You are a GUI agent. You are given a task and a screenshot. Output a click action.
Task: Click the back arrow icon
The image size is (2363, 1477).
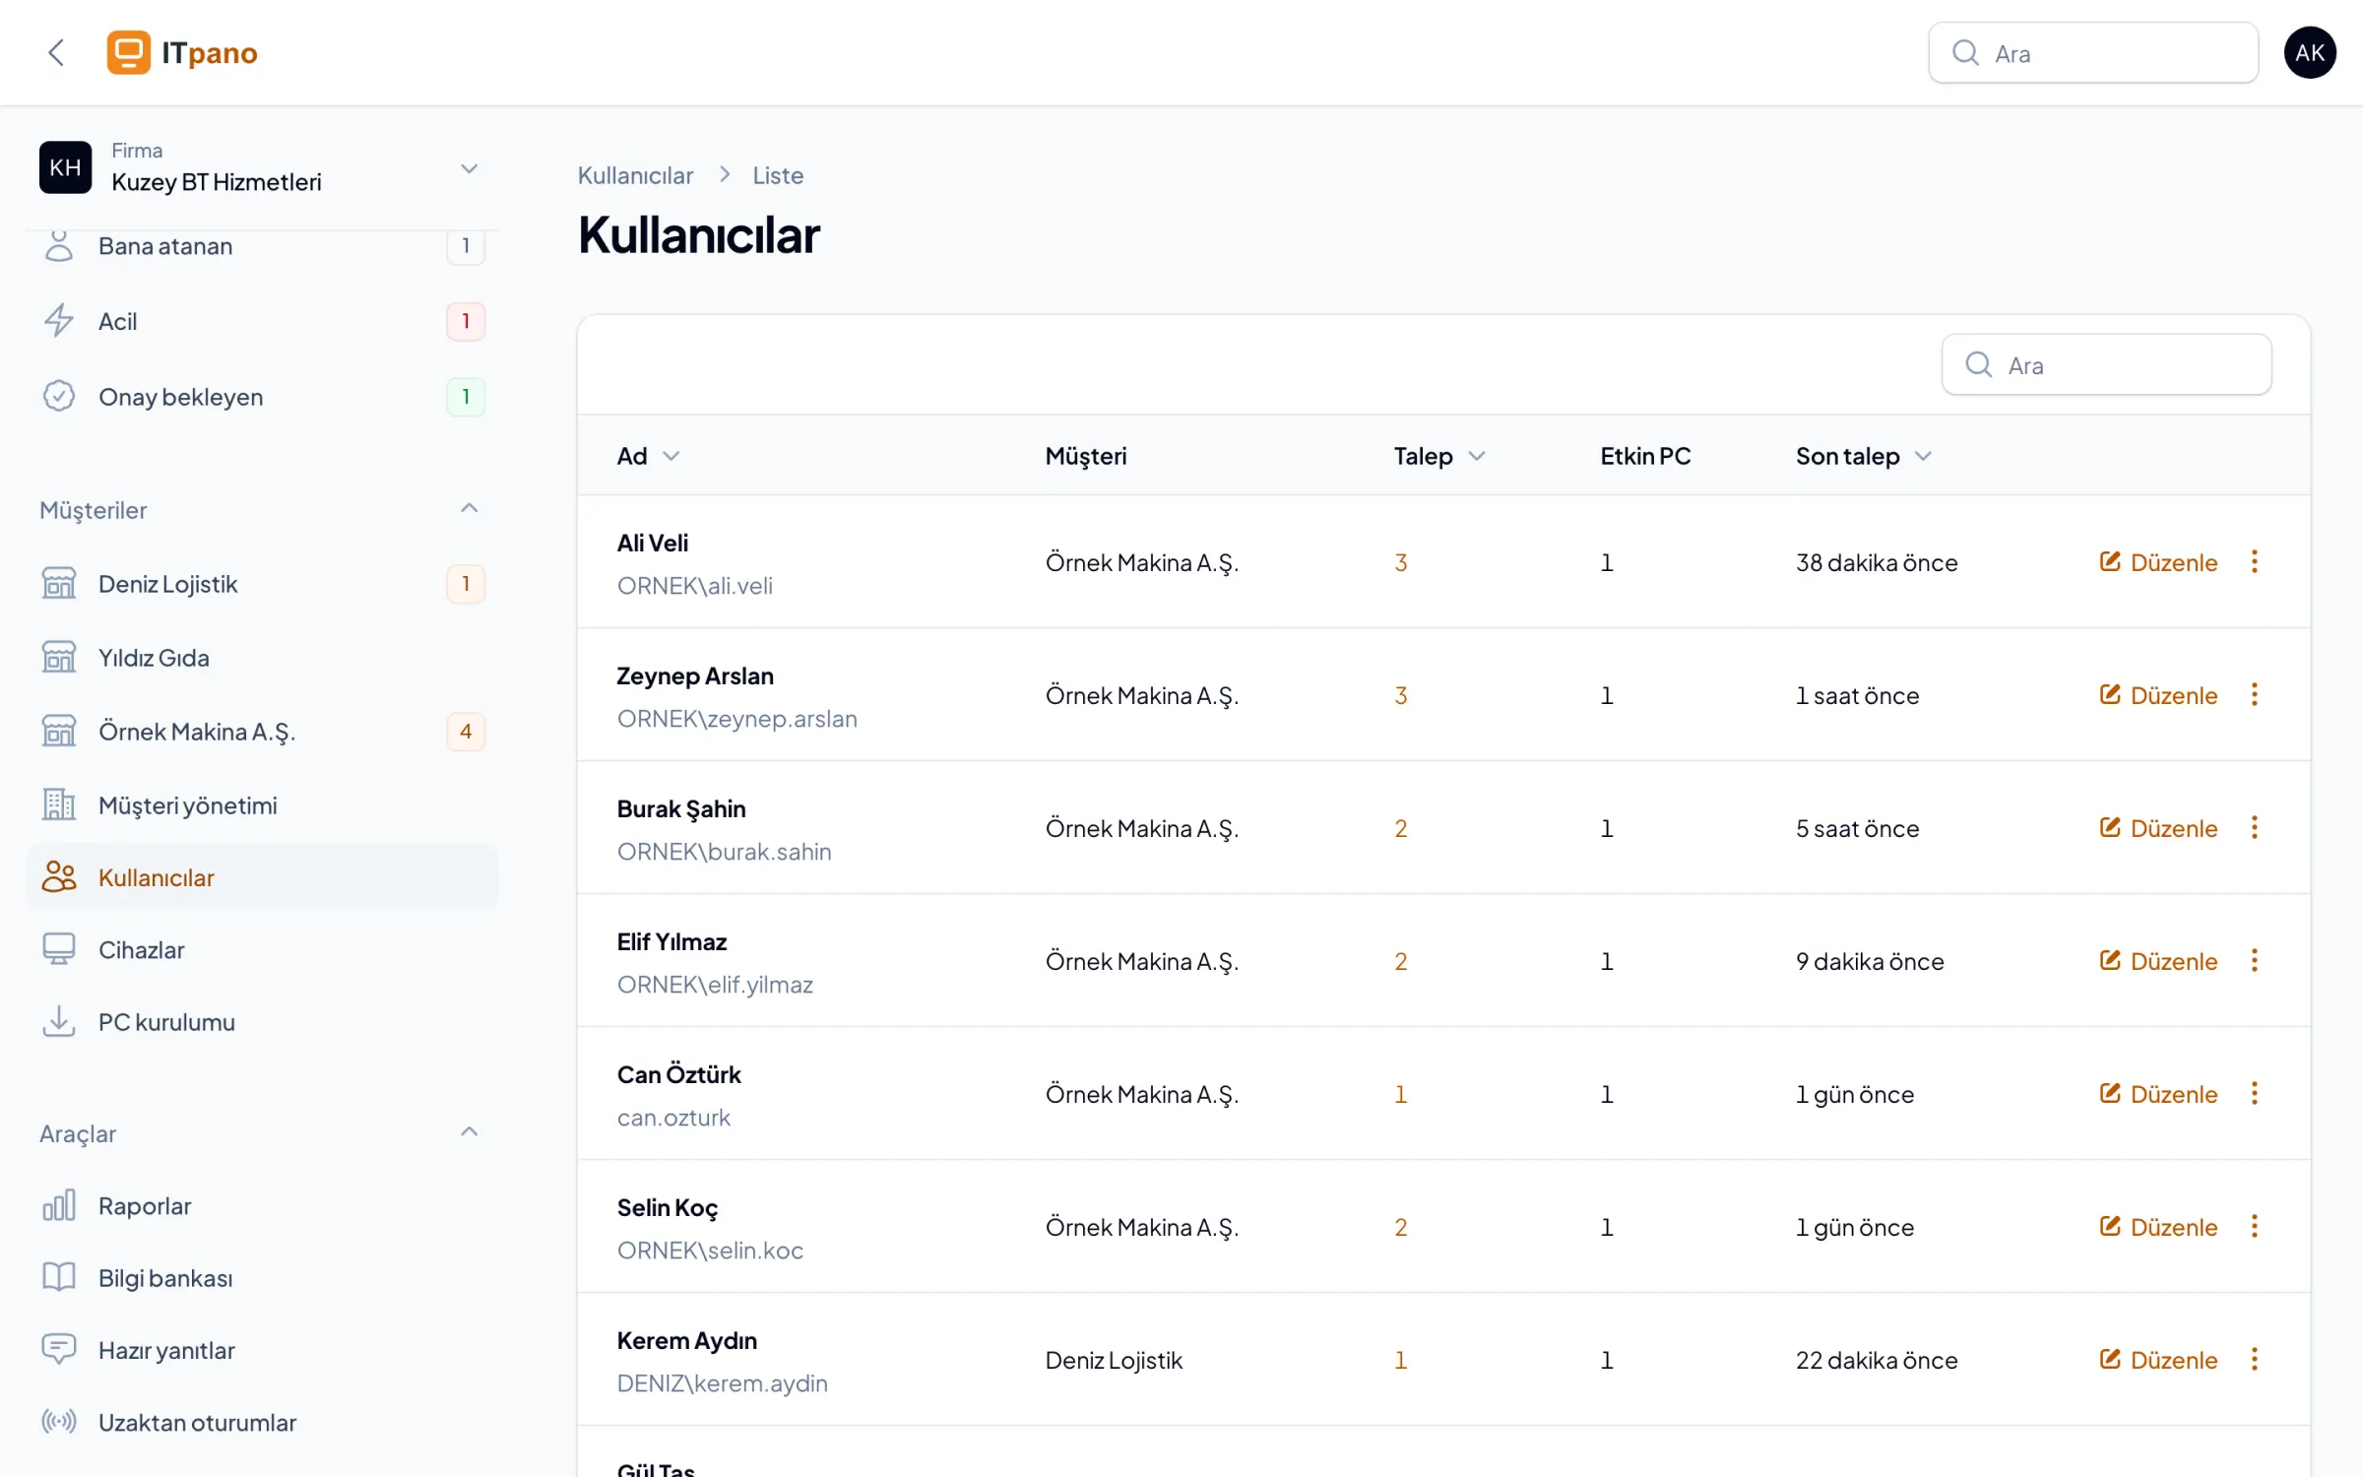(56, 52)
